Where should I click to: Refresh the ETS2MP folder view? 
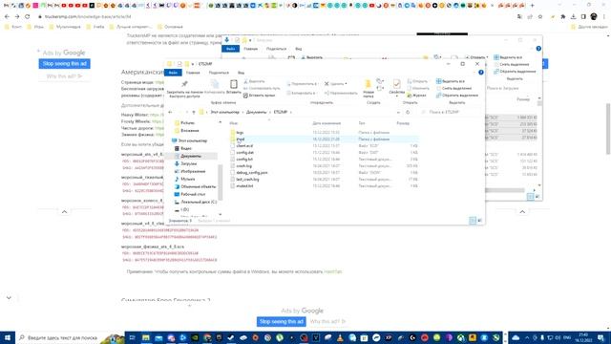click(408, 112)
